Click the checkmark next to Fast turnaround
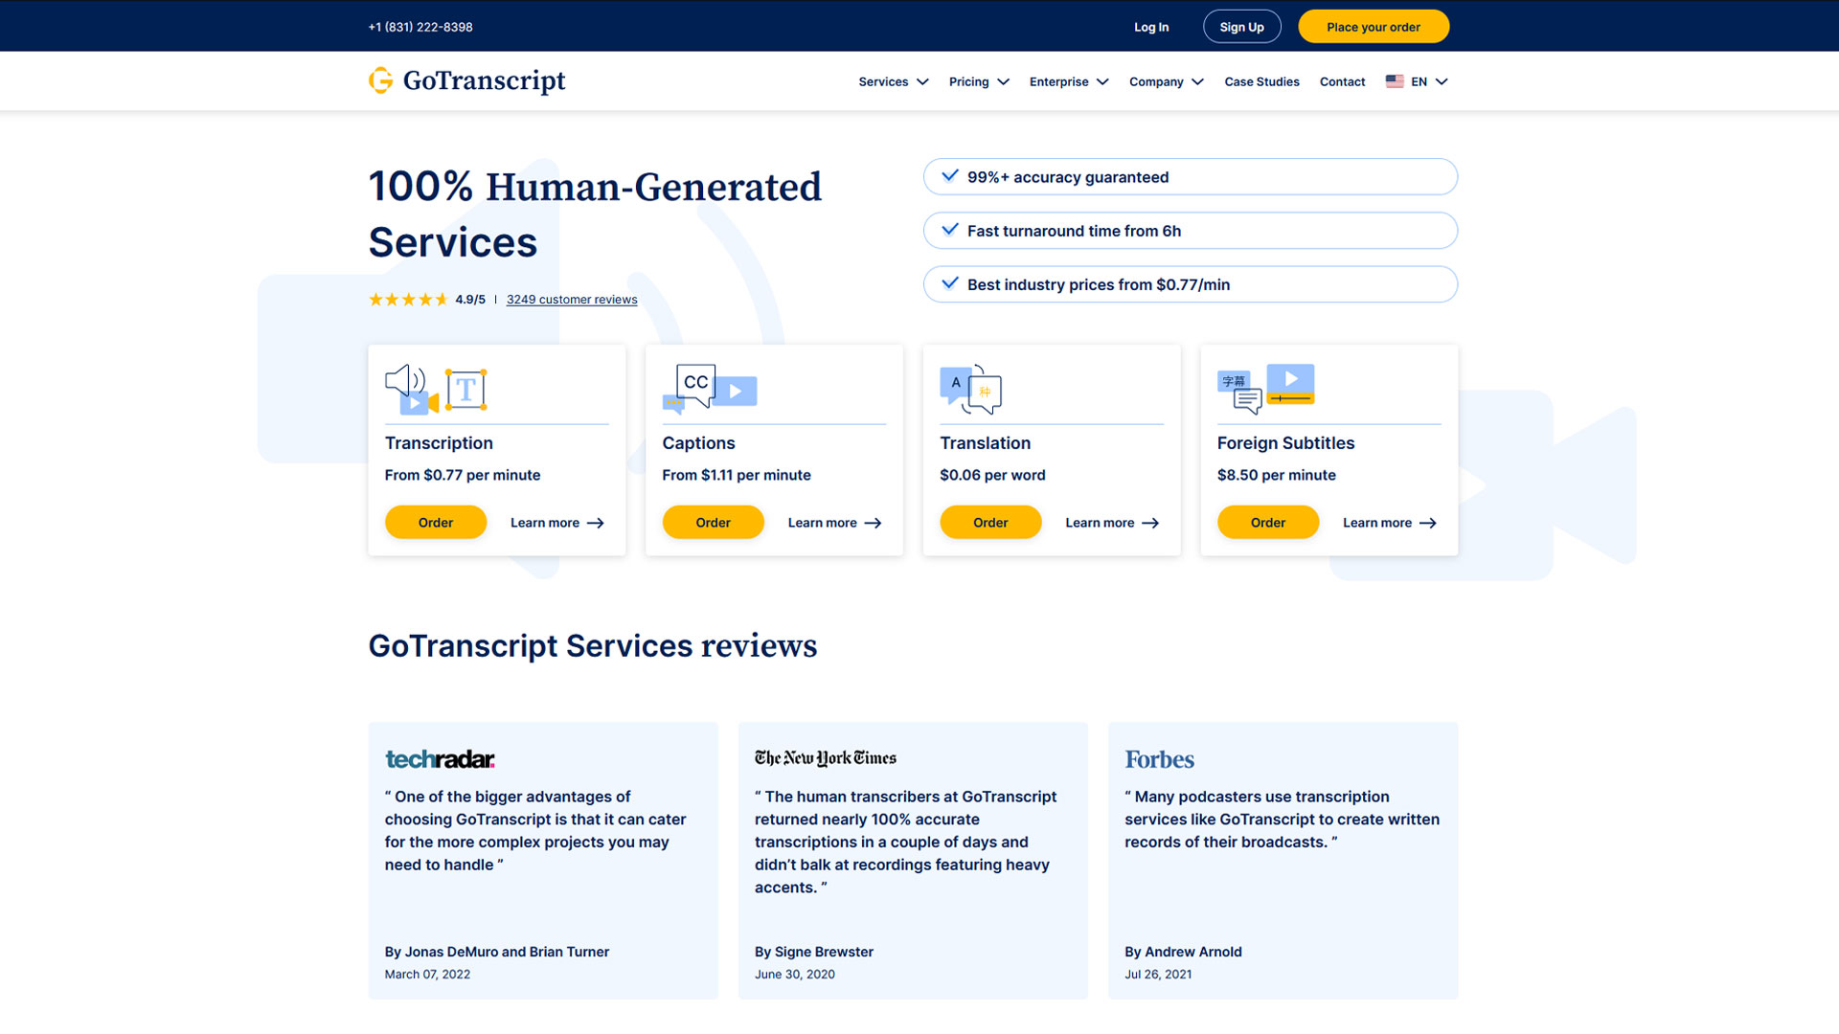1839x1034 pixels. coord(950,230)
